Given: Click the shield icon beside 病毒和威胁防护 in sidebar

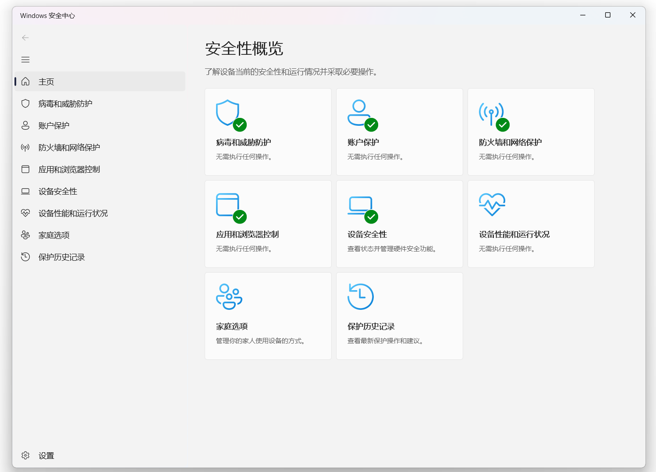Looking at the screenshot, I should click(x=25, y=103).
